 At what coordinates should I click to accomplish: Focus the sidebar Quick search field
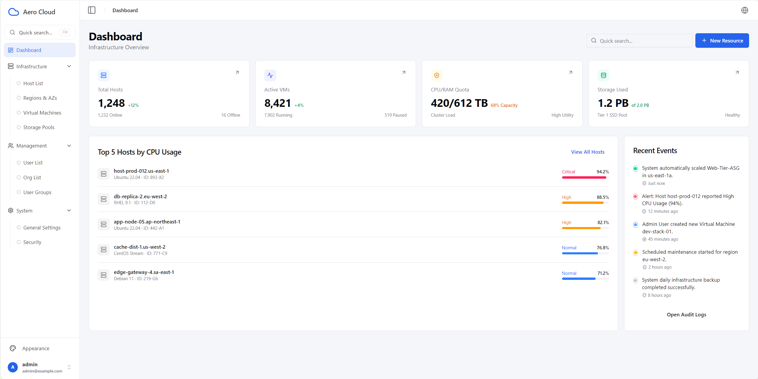40,32
